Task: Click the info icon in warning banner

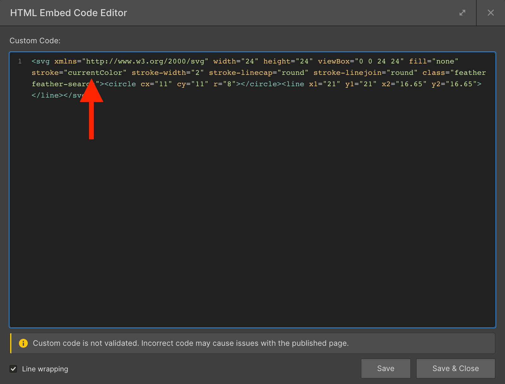Action: (23, 343)
